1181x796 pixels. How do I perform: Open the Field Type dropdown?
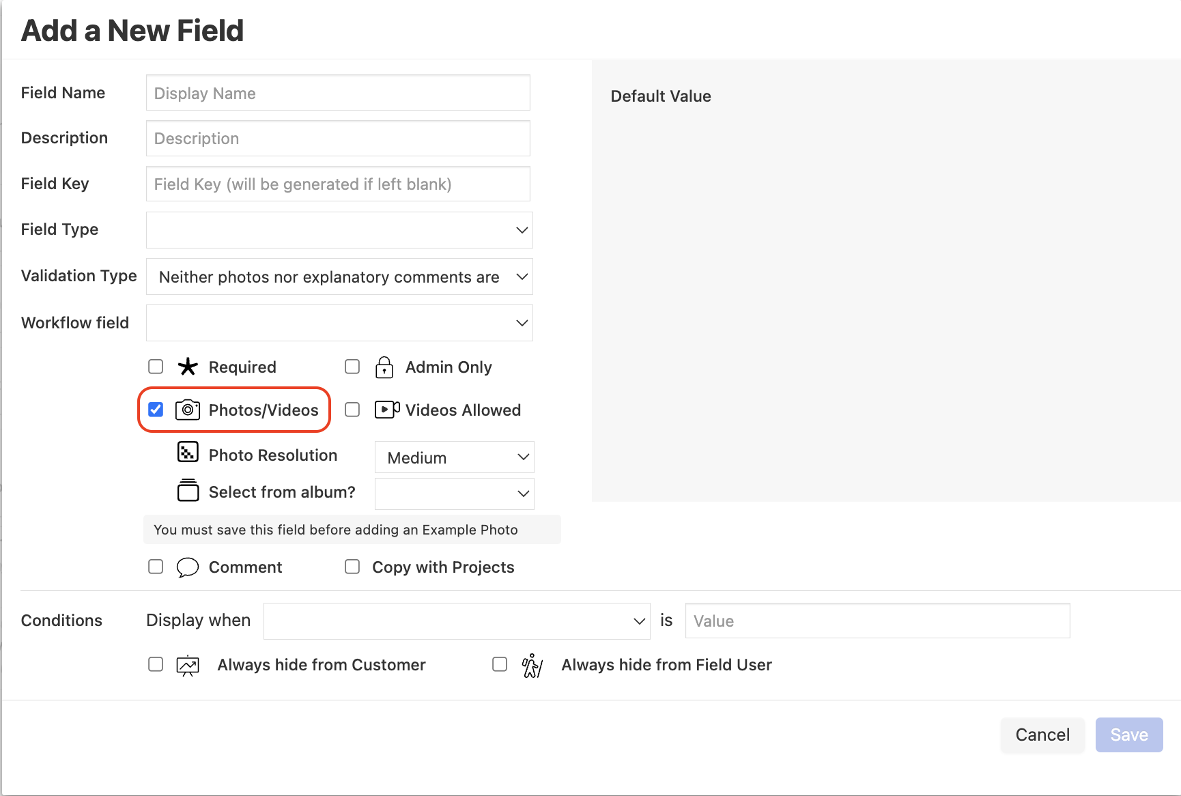(x=339, y=230)
